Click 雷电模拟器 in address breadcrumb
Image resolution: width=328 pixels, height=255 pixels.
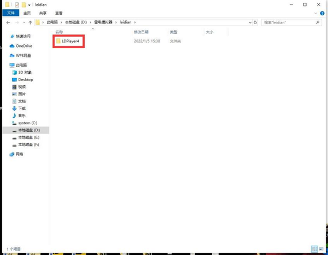point(103,22)
